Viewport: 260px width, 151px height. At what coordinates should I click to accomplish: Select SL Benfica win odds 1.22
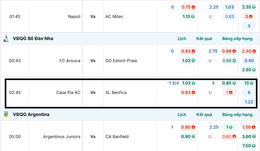249,102
